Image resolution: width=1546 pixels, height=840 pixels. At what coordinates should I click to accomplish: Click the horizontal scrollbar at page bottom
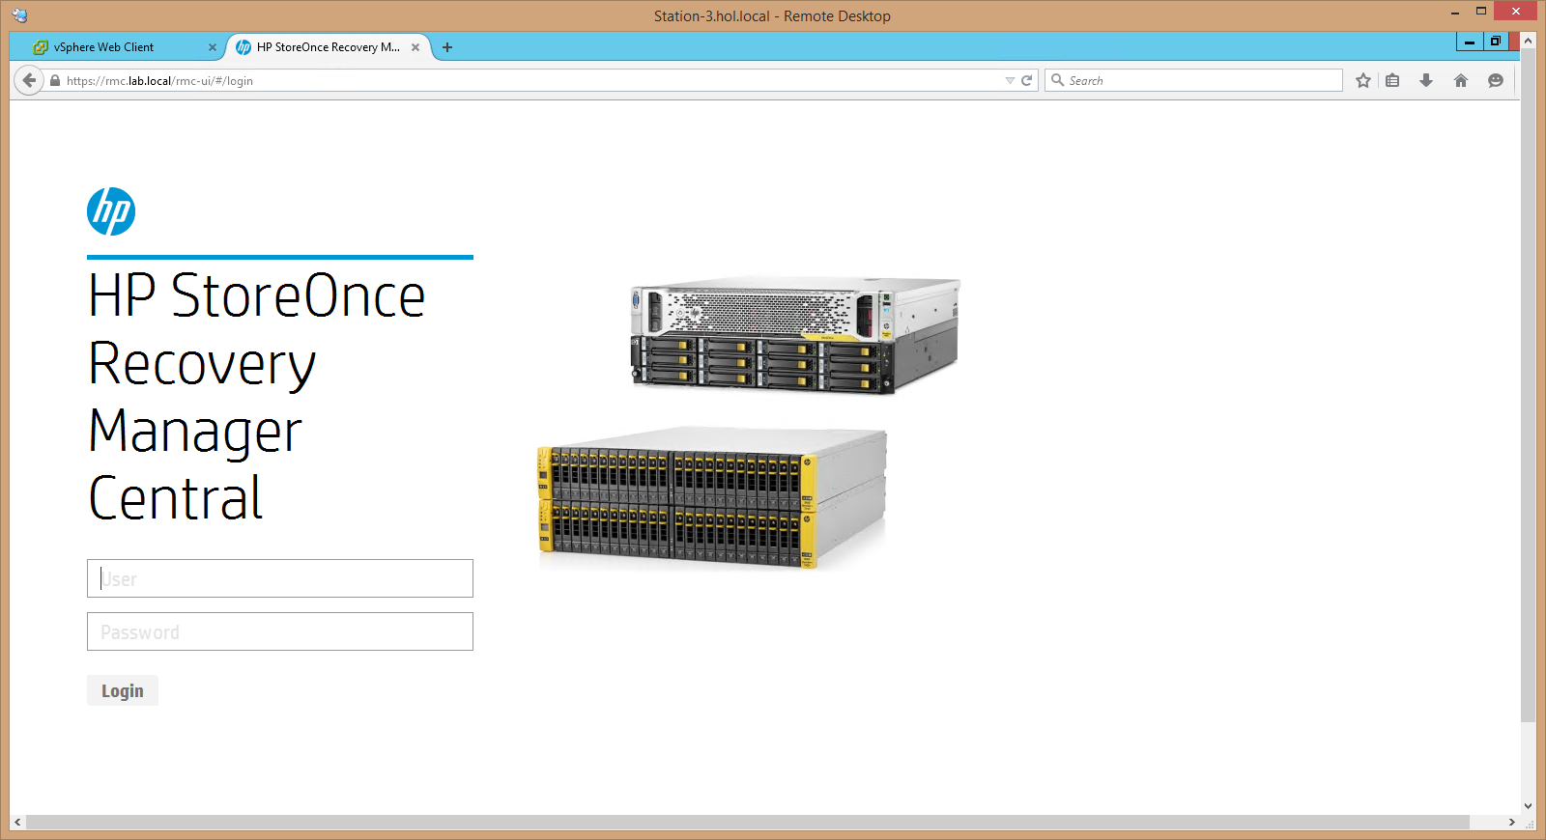748,822
